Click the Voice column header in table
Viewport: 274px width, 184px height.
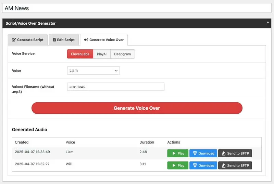tap(70, 142)
